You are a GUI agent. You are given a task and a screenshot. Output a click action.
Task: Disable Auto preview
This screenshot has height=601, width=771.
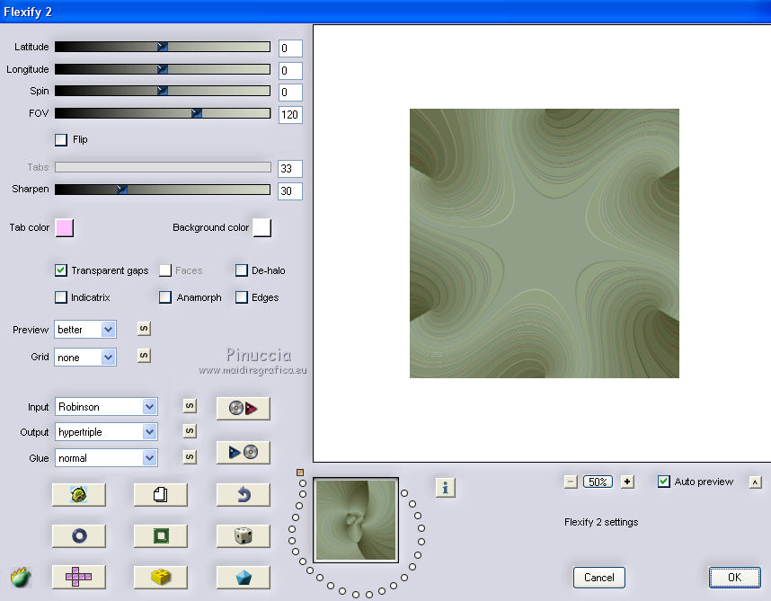click(x=664, y=482)
